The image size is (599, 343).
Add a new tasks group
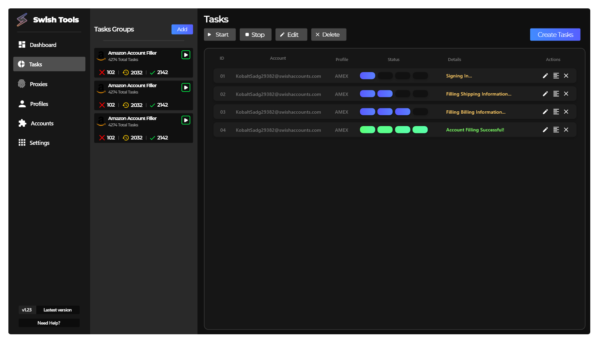(182, 30)
